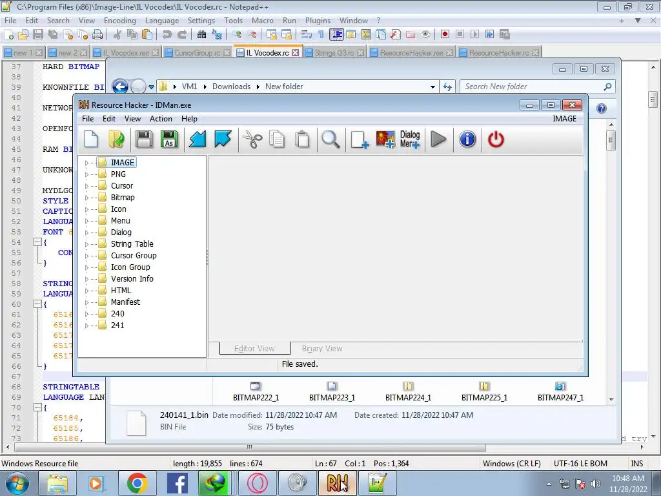
Task: Click blue arrow pointing up-right in toolbar
Action: (x=223, y=139)
